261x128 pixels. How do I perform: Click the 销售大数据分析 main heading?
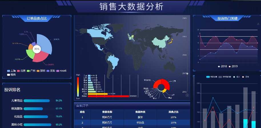[x=131, y=7]
